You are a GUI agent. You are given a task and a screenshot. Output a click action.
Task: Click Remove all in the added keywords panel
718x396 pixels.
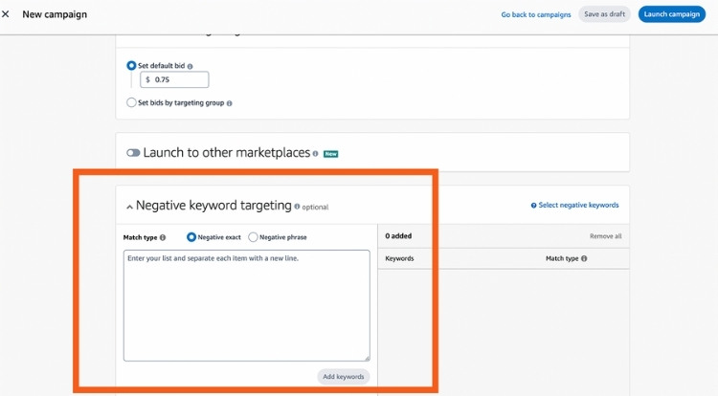click(x=605, y=236)
